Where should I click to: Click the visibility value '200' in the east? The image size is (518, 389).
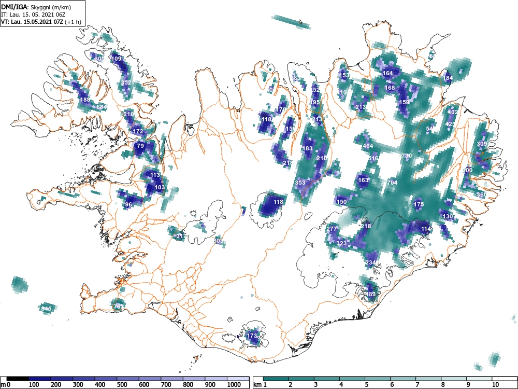(x=467, y=170)
